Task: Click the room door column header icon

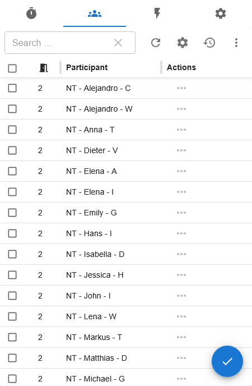Action: coord(44,68)
